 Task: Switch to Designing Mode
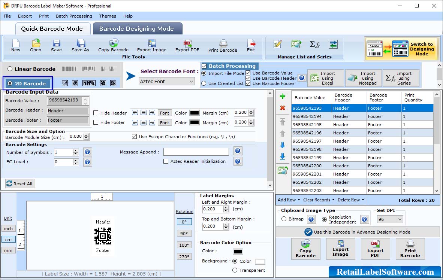pyautogui.click(x=401, y=49)
